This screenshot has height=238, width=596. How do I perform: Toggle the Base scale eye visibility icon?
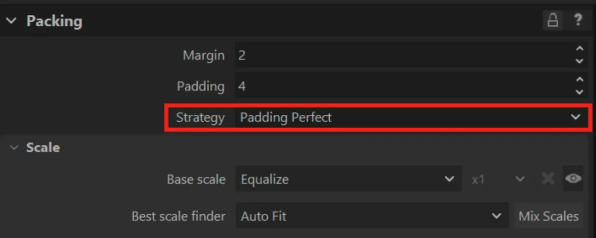[573, 179]
